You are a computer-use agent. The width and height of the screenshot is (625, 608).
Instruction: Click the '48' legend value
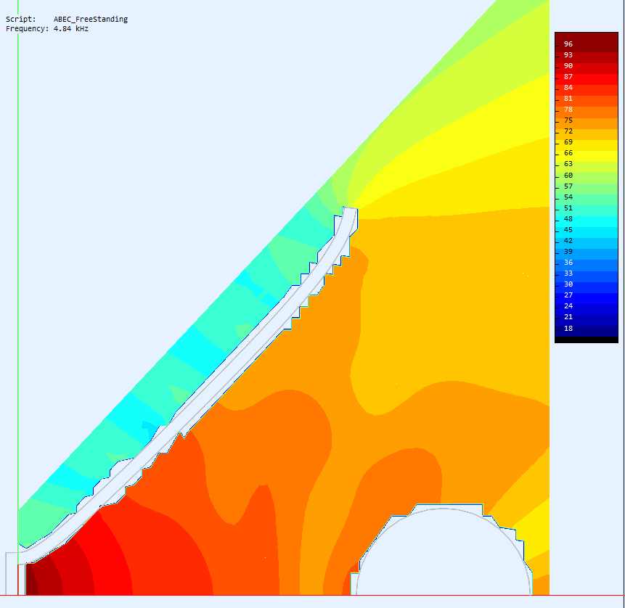[568, 218]
